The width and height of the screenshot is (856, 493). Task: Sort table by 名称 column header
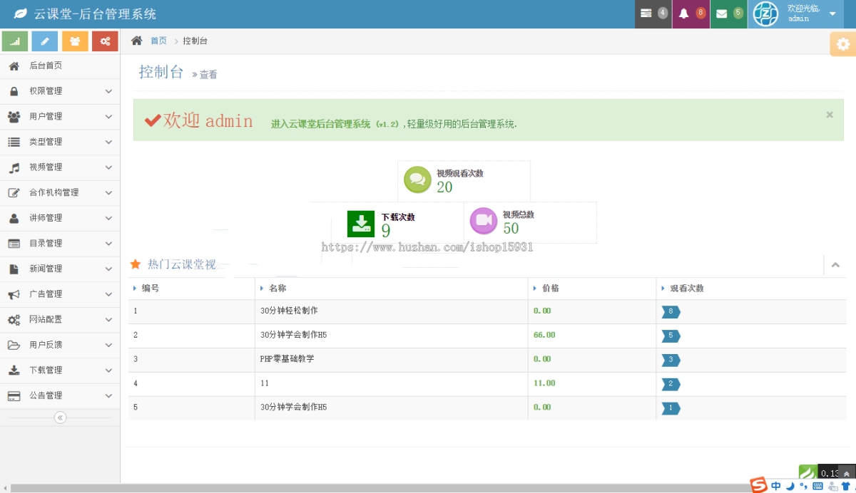pyautogui.click(x=392, y=289)
